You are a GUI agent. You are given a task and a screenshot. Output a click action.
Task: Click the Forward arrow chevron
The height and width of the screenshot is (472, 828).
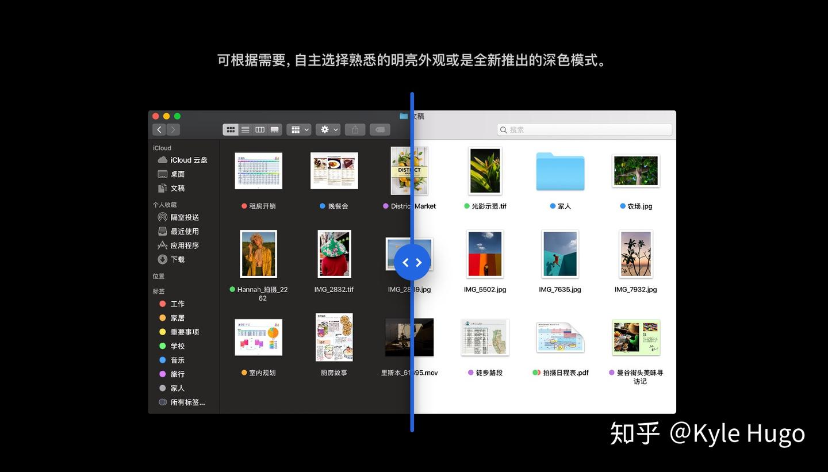[172, 129]
